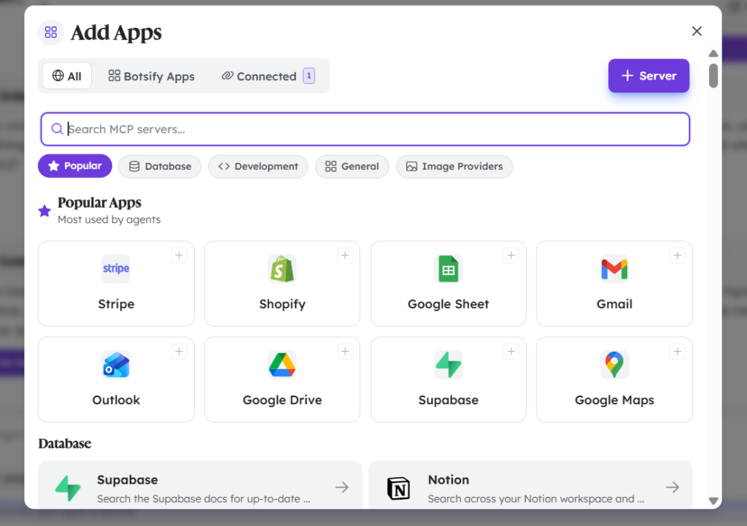The image size is (747, 526).
Task: Click the Supabase bolt icon in Popular Apps
Action: (449, 365)
